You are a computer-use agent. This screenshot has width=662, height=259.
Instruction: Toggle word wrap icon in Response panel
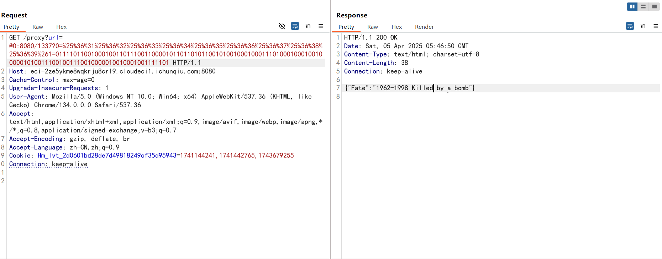[630, 26]
